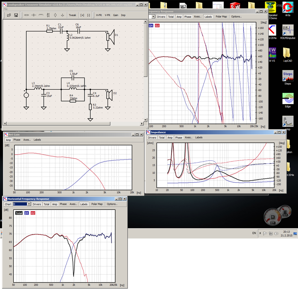Click the volume icon in system tray
This screenshot has width=298, height=289.
[276, 233]
